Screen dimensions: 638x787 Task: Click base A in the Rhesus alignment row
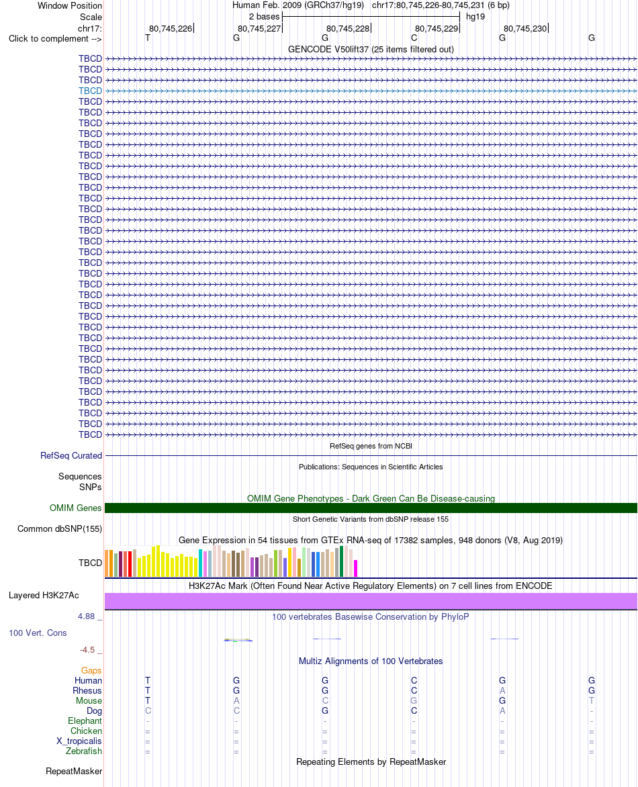502,690
